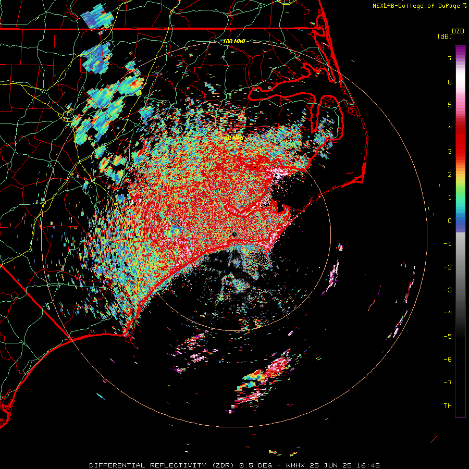469x469 pixels.
Task: Click the 50 NMI range ring label
Action: 234,138
